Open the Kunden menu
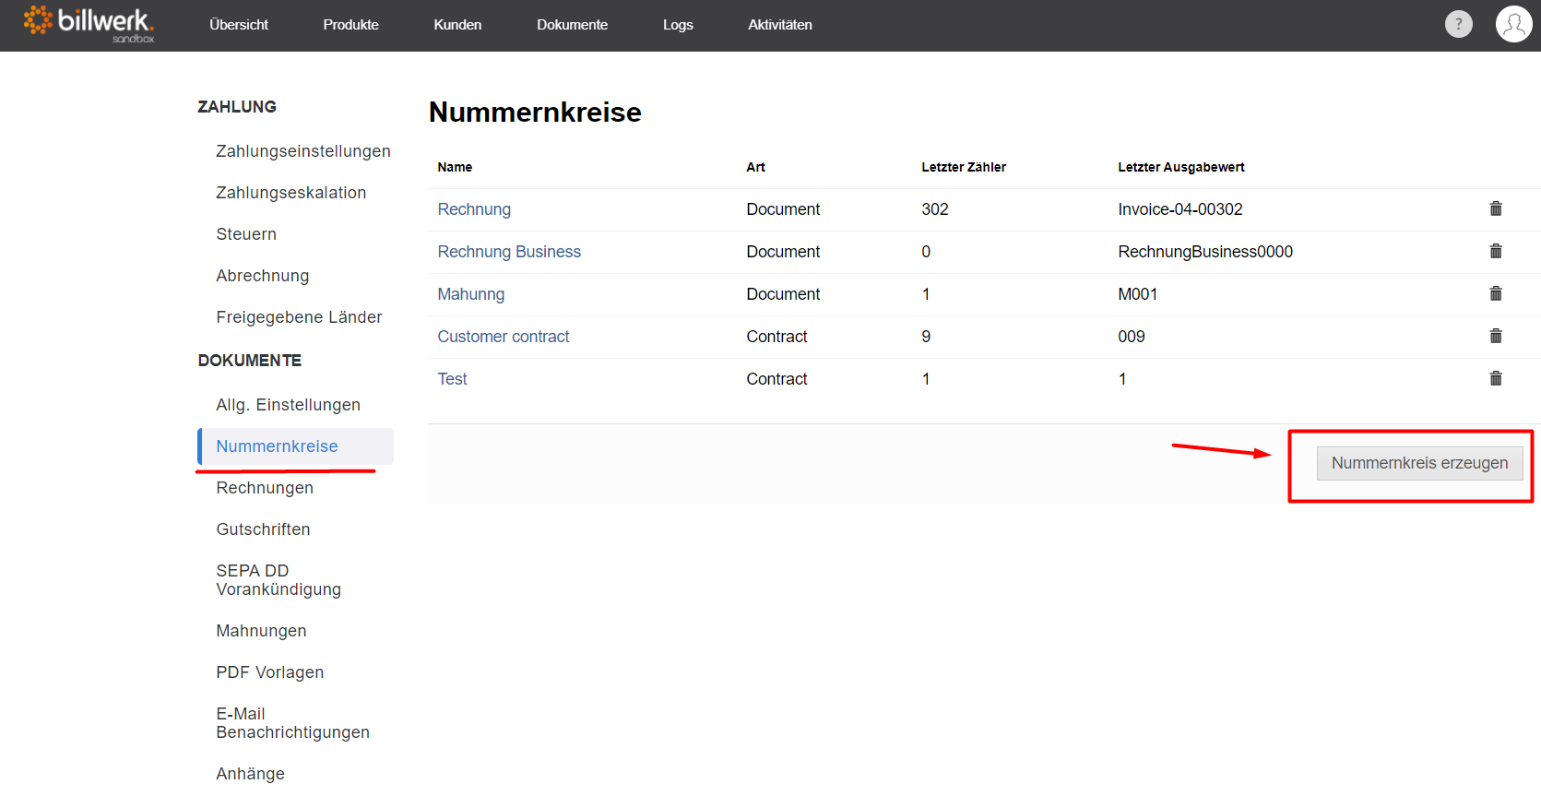This screenshot has width=1541, height=808. pyautogui.click(x=457, y=25)
